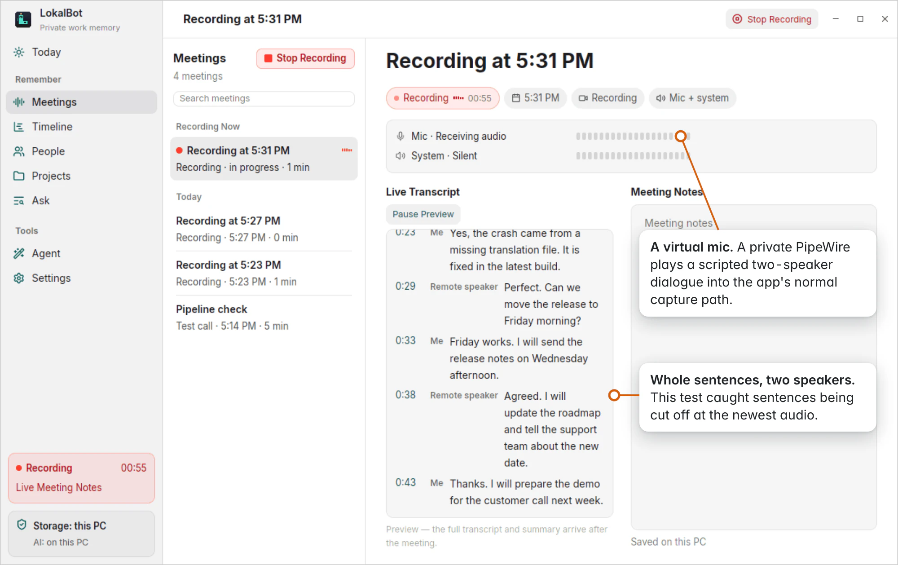The height and width of the screenshot is (565, 898).
Task: Select the Recording at 5:31 PM meeting
Action: click(x=264, y=159)
